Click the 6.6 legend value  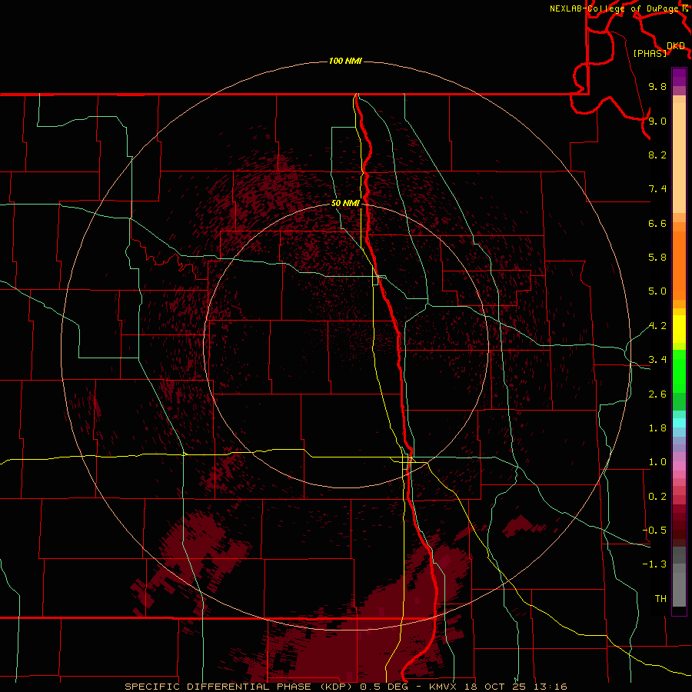pyautogui.click(x=657, y=223)
